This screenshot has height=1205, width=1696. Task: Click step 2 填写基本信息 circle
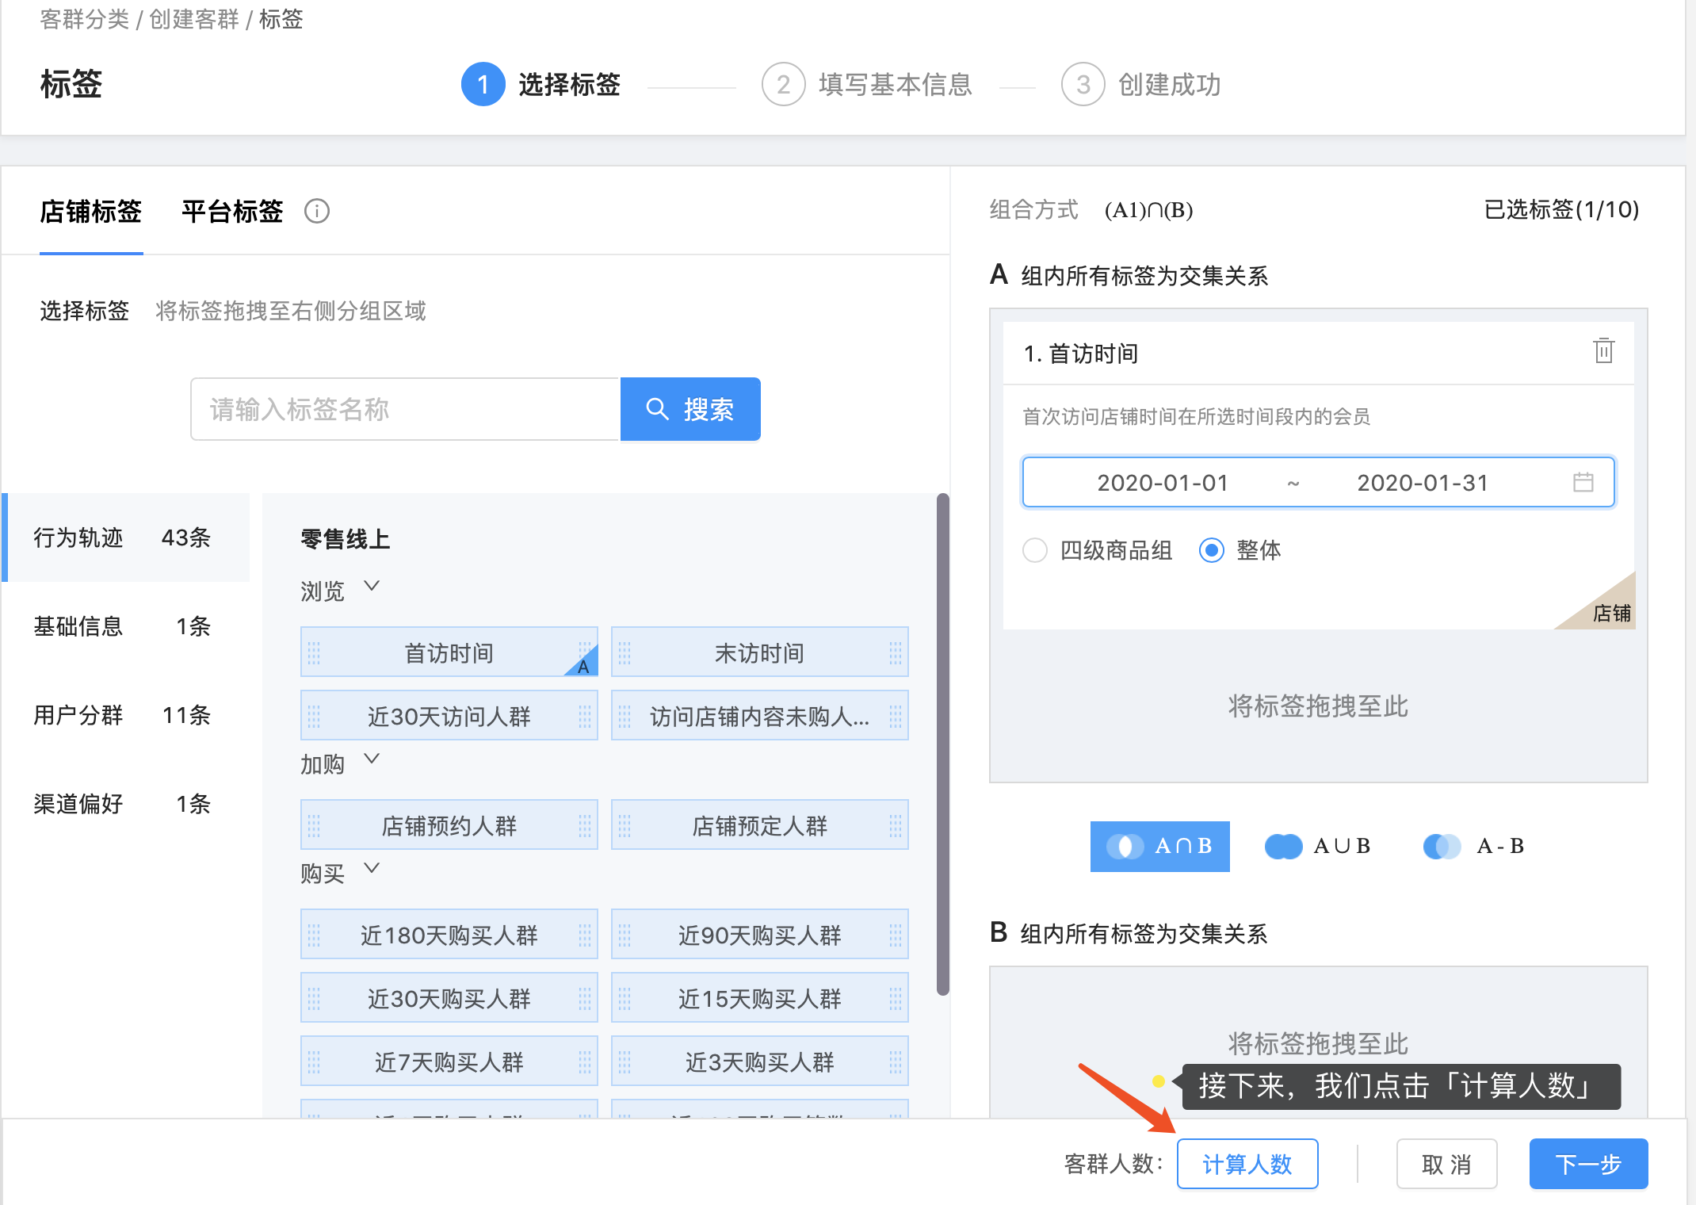coord(783,84)
